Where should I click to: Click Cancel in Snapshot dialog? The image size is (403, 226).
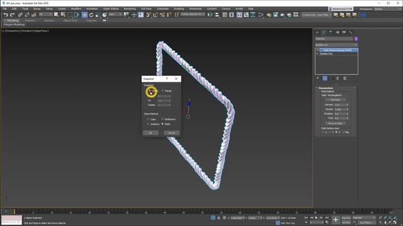171,132
